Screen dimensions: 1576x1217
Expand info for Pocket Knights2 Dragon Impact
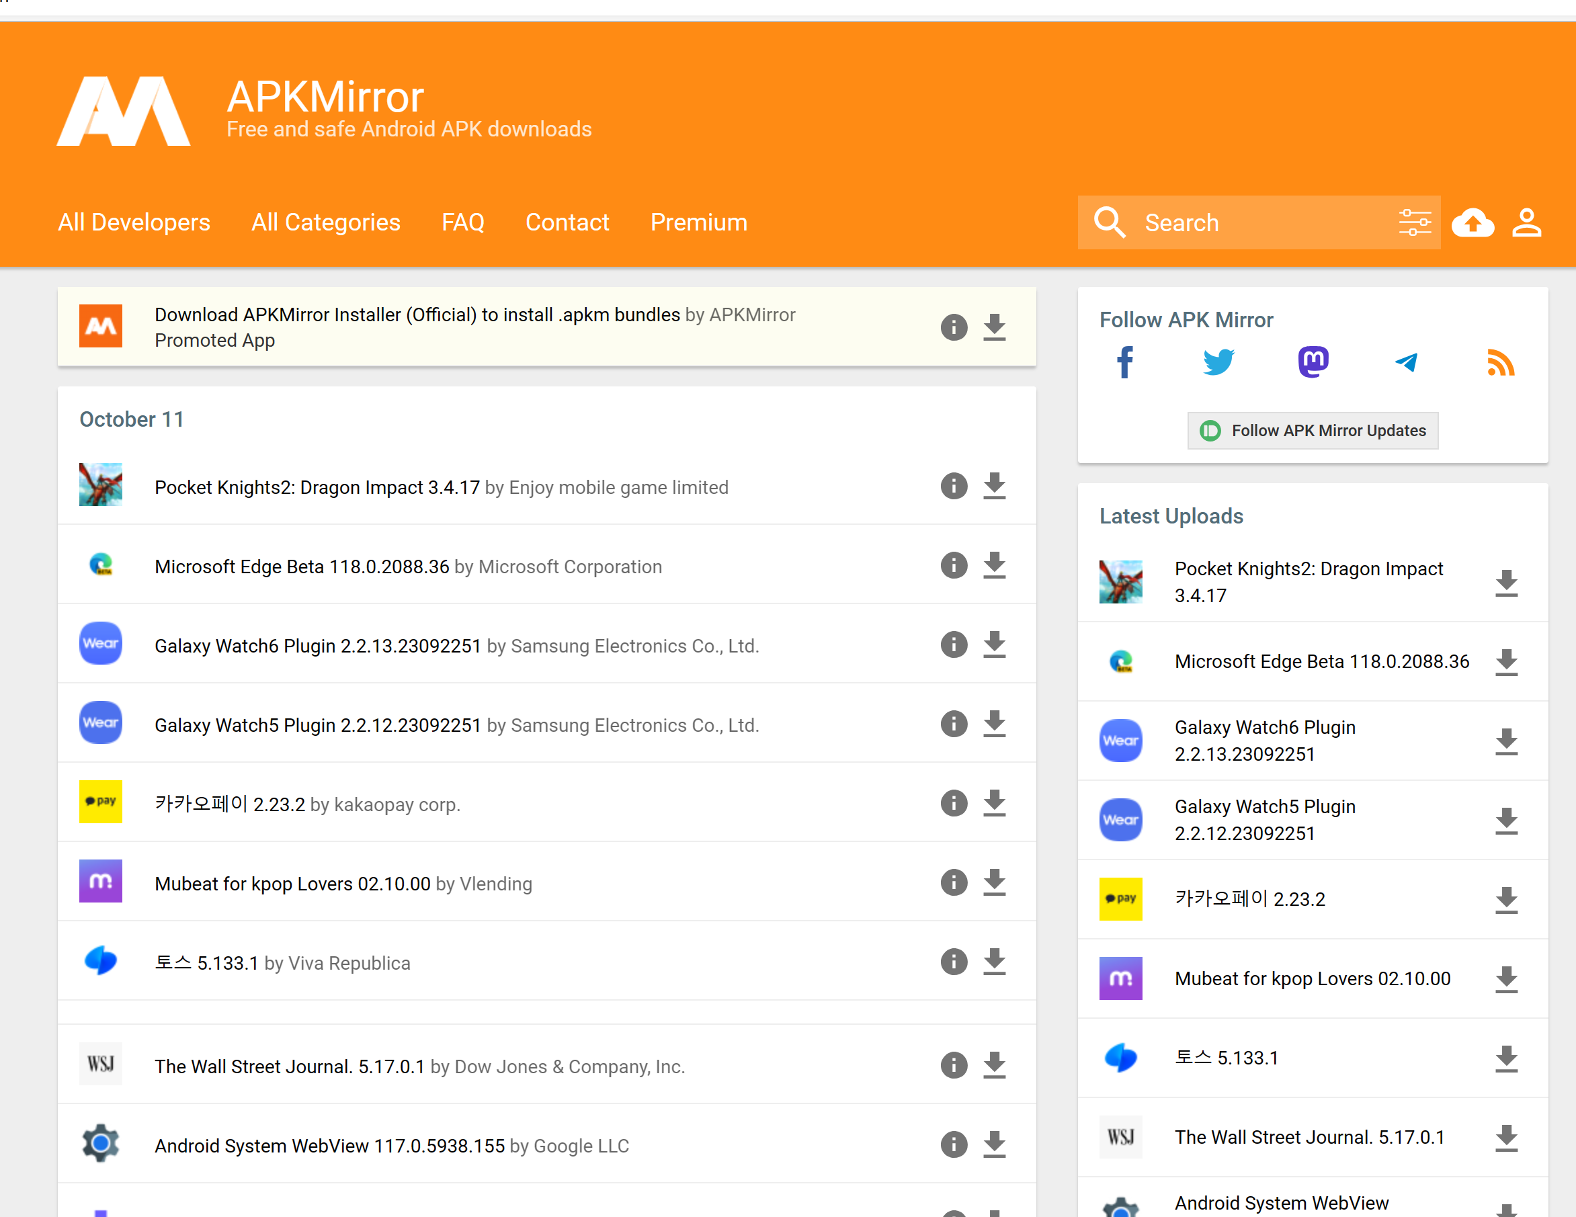[953, 487]
